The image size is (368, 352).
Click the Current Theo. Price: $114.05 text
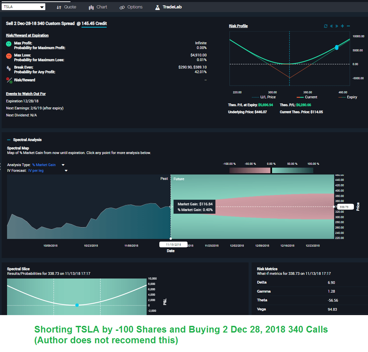(x=301, y=112)
